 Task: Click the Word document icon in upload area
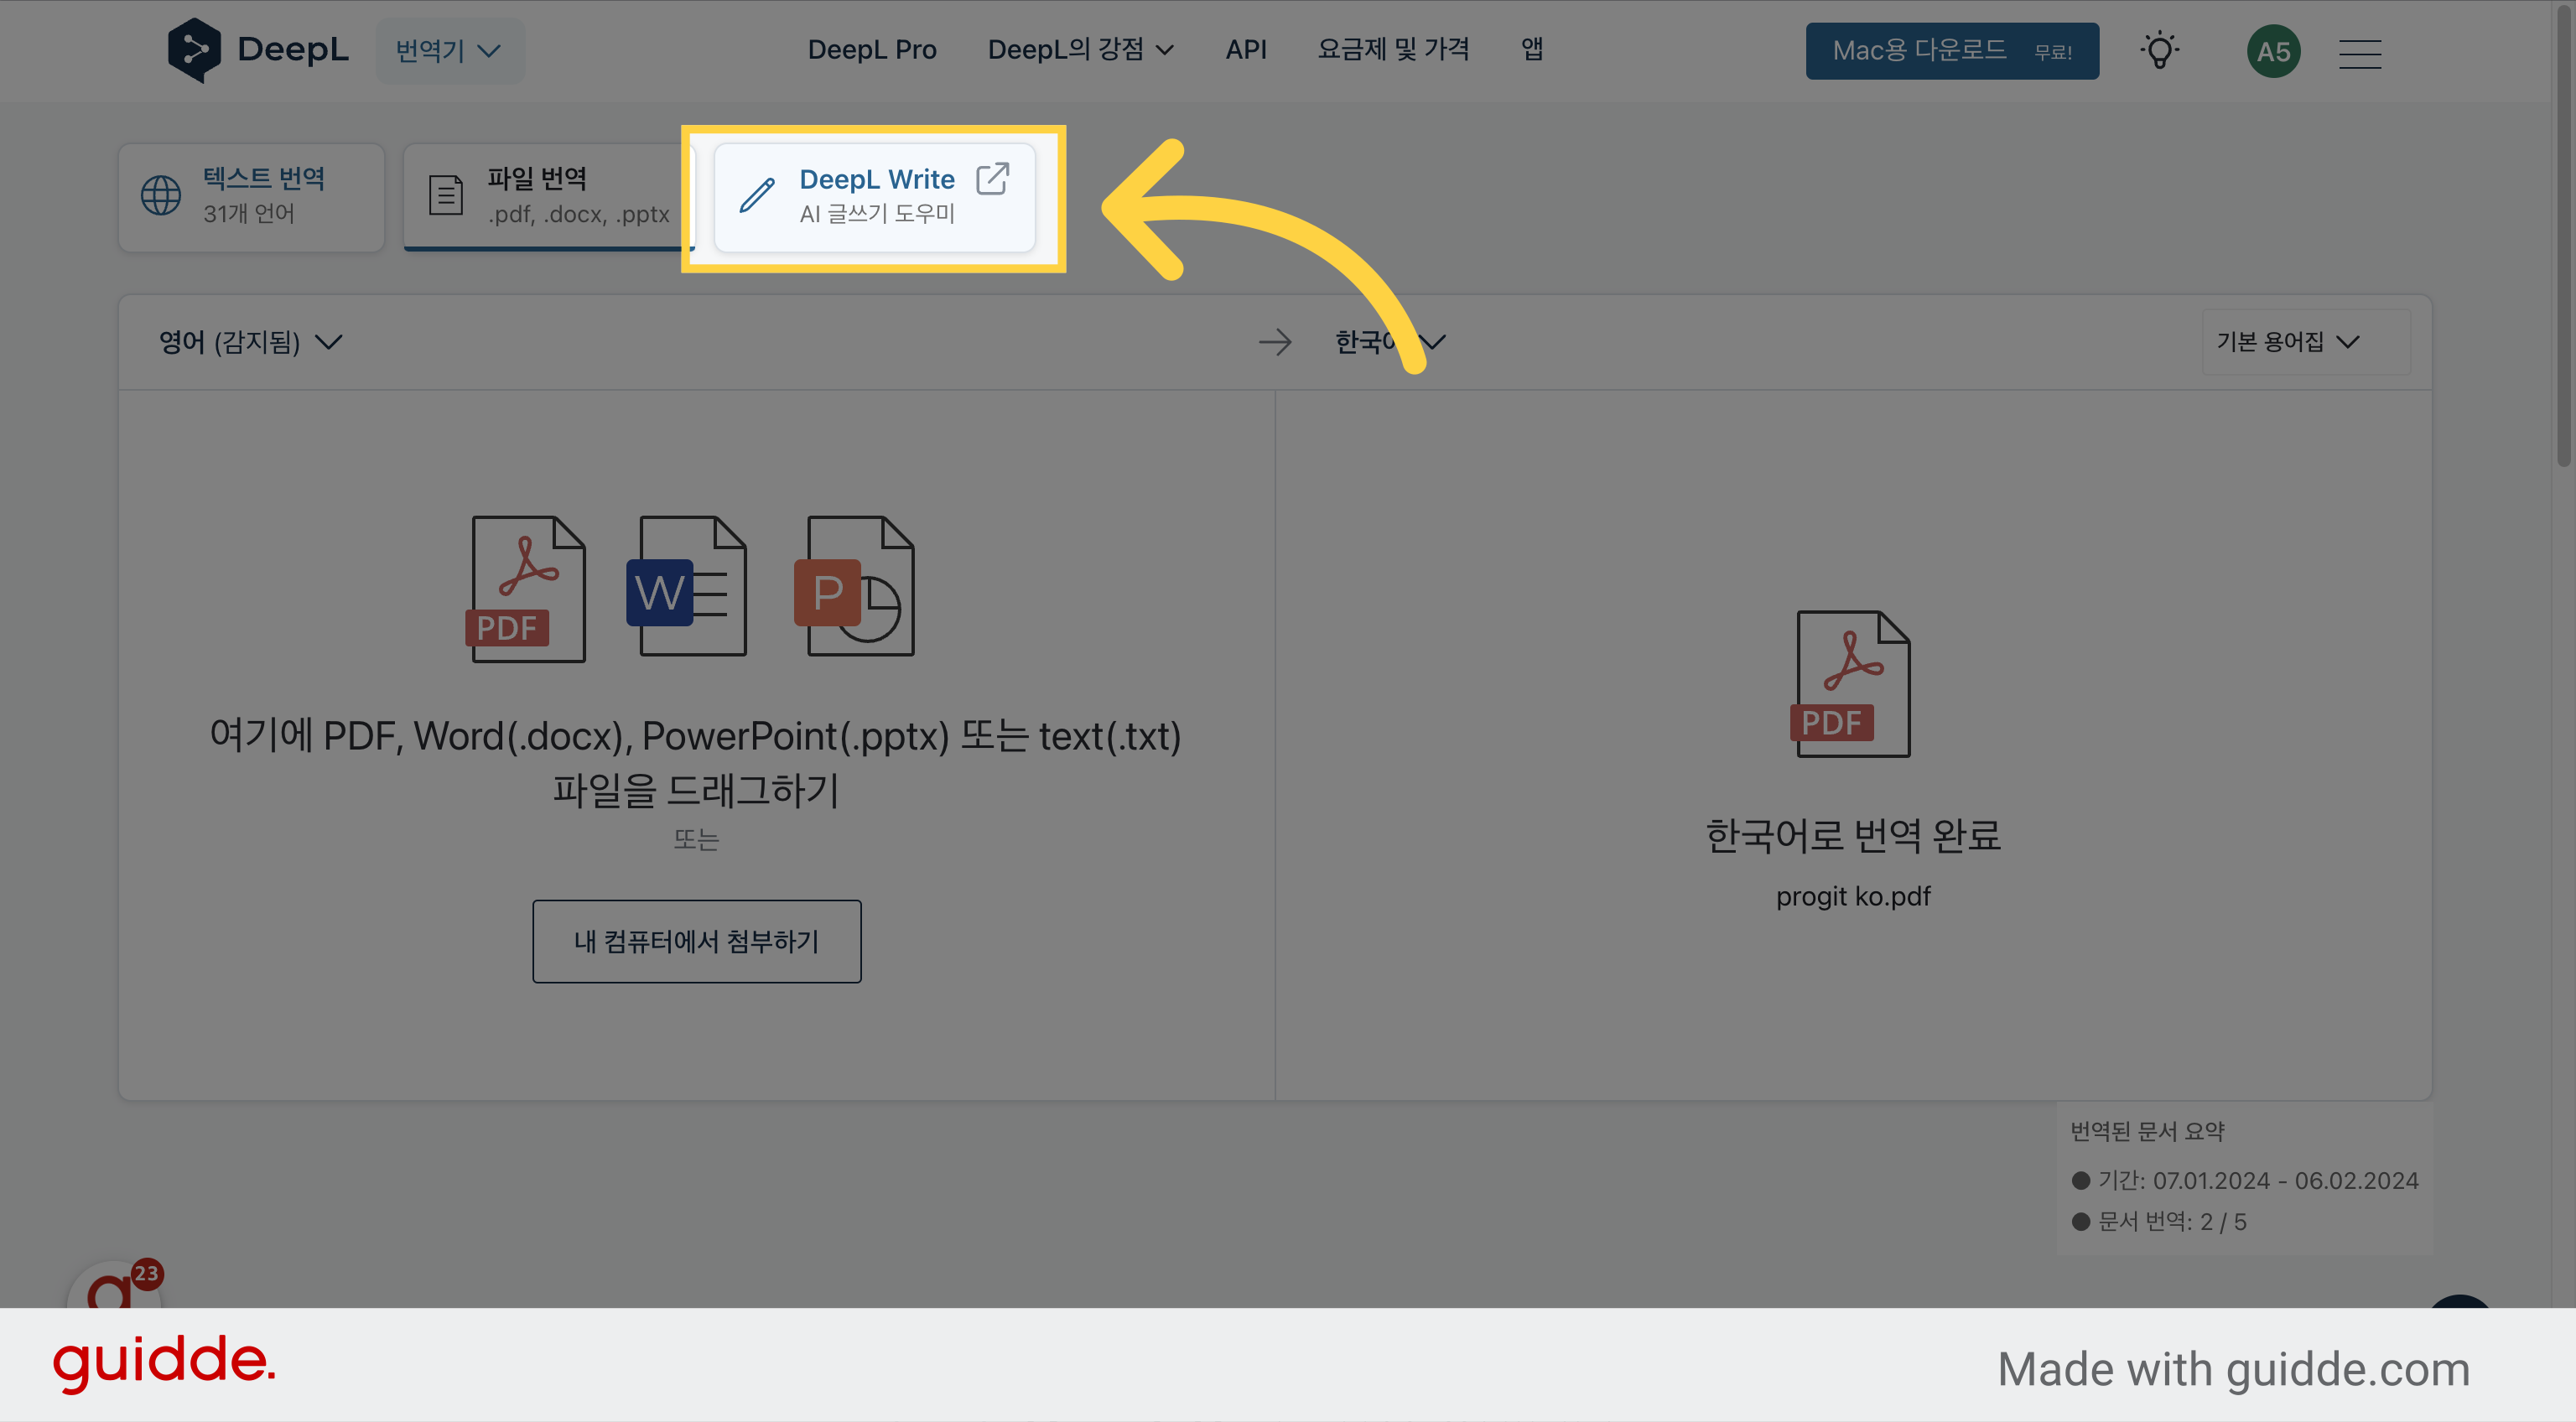click(x=687, y=586)
